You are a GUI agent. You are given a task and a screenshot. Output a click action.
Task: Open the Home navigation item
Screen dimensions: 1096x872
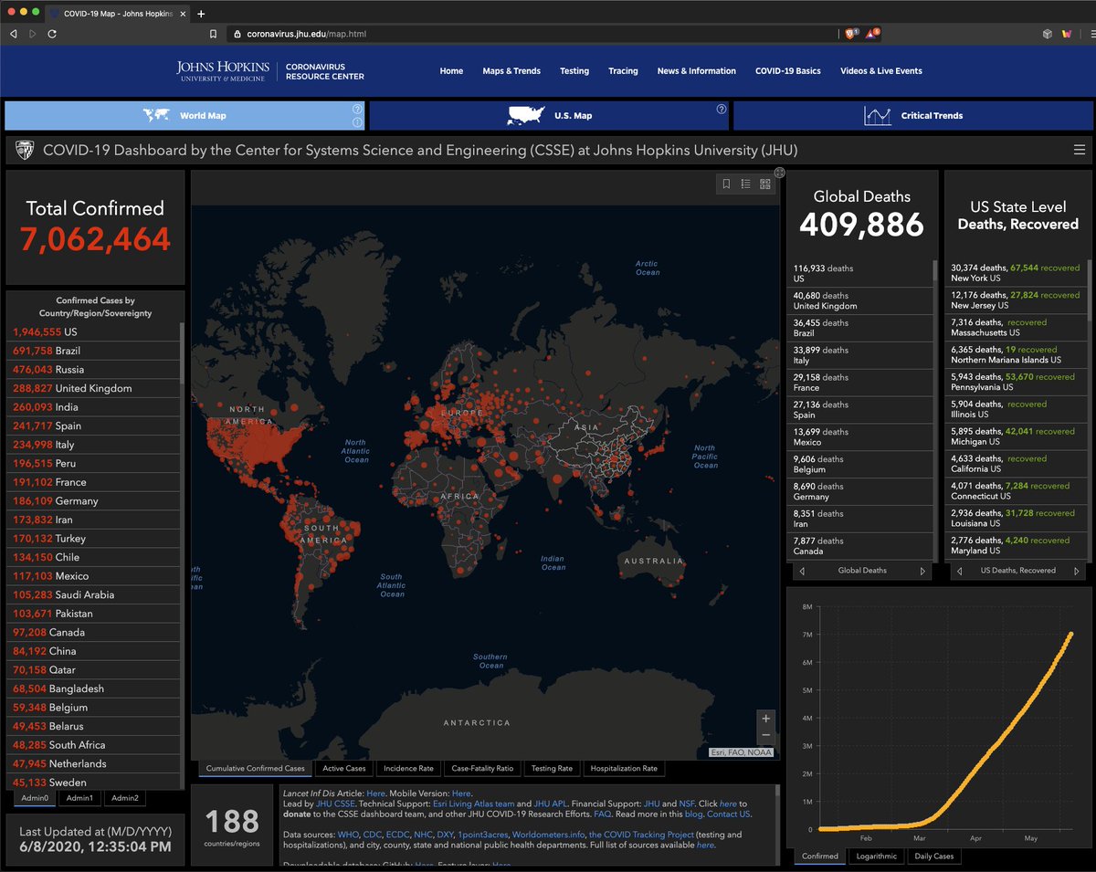click(x=451, y=71)
